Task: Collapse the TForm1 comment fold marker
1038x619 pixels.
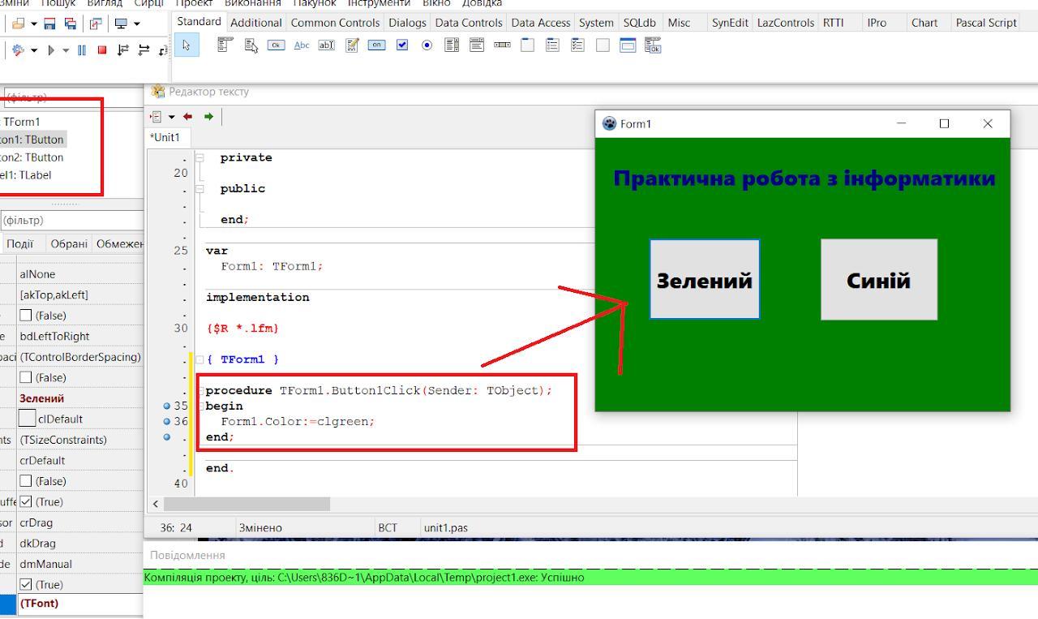Action: point(199,359)
